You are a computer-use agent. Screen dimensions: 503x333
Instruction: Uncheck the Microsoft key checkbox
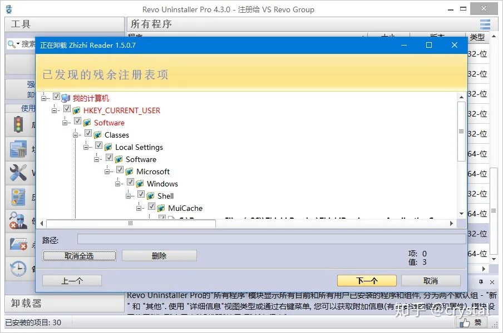[120, 171]
